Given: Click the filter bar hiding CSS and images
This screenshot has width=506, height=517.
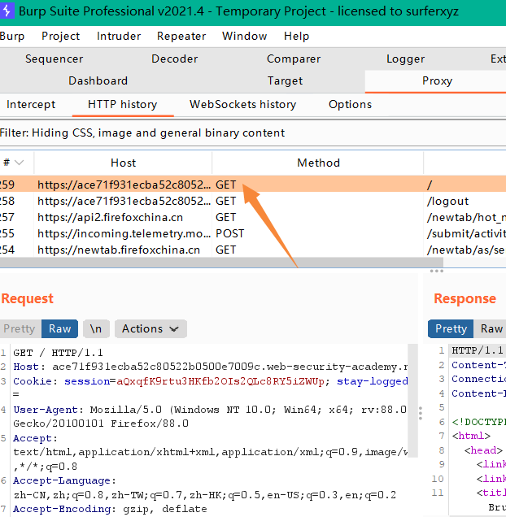Looking at the screenshot, I should 253,133.
